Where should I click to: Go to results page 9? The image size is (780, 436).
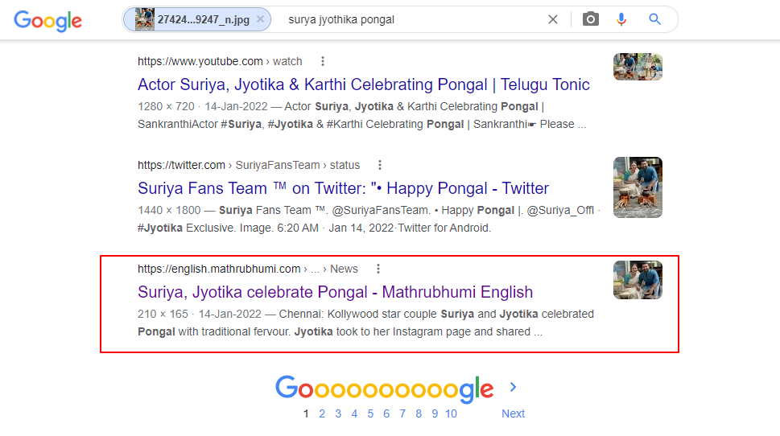pyautogui.click(x=435, y=413)
